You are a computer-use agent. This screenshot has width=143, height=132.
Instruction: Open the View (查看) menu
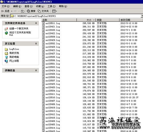29,6
